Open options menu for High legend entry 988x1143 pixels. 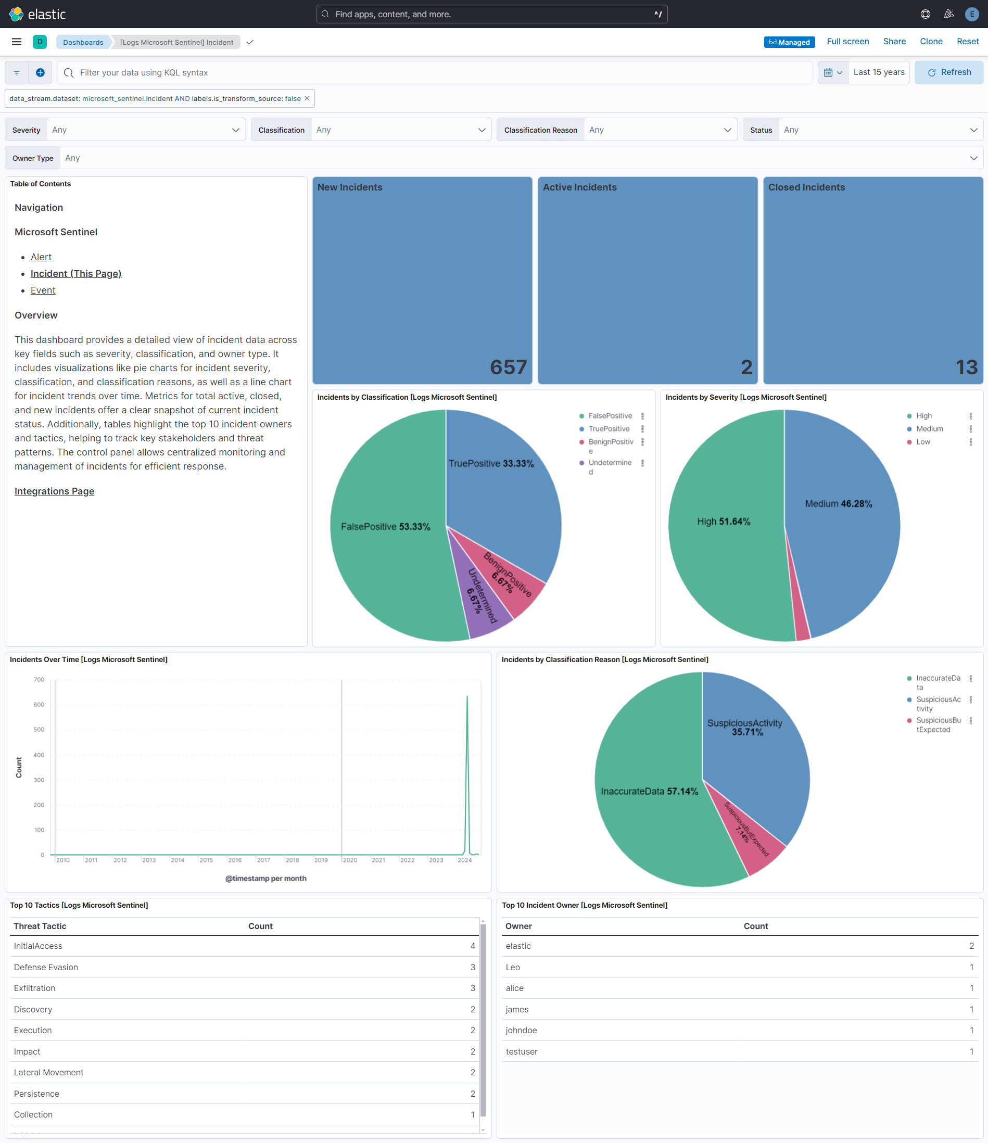(971, 415)
